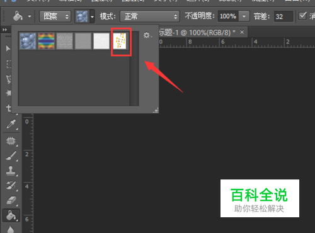315x233 pixels.
Task: Select the plain gray pattern thumbnail
Action: [x=83, y=41]
